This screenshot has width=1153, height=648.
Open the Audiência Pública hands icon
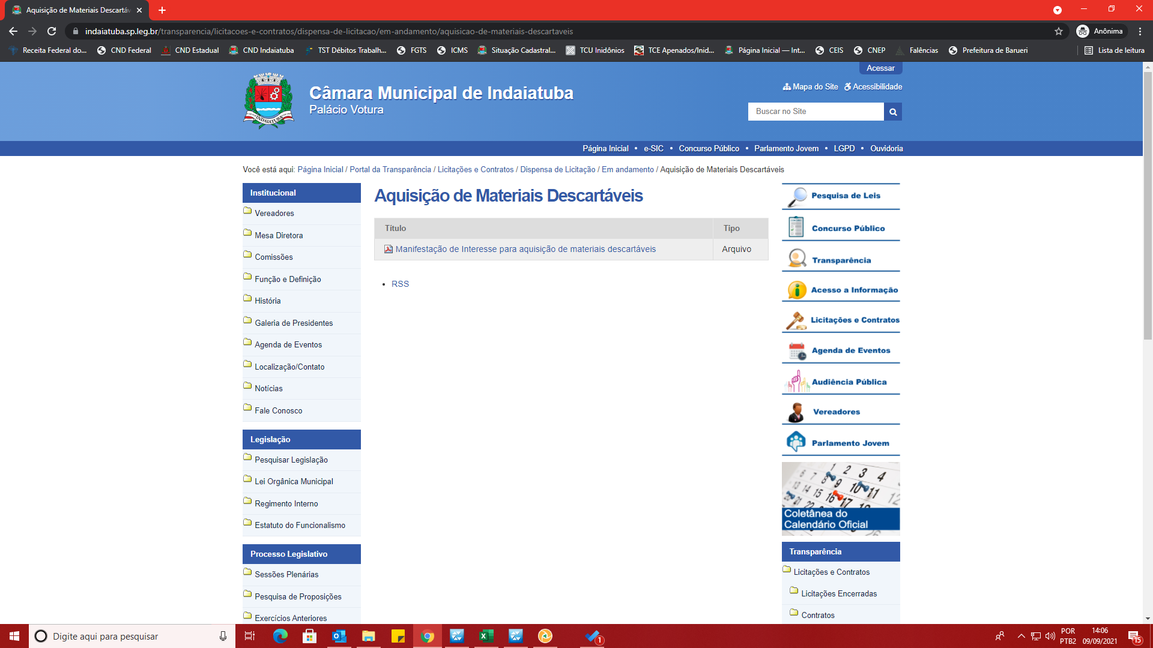tap(797, 382)
